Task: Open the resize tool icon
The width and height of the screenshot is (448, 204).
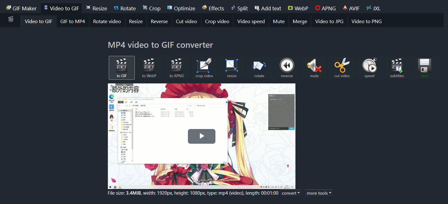Action: [232, 68]
